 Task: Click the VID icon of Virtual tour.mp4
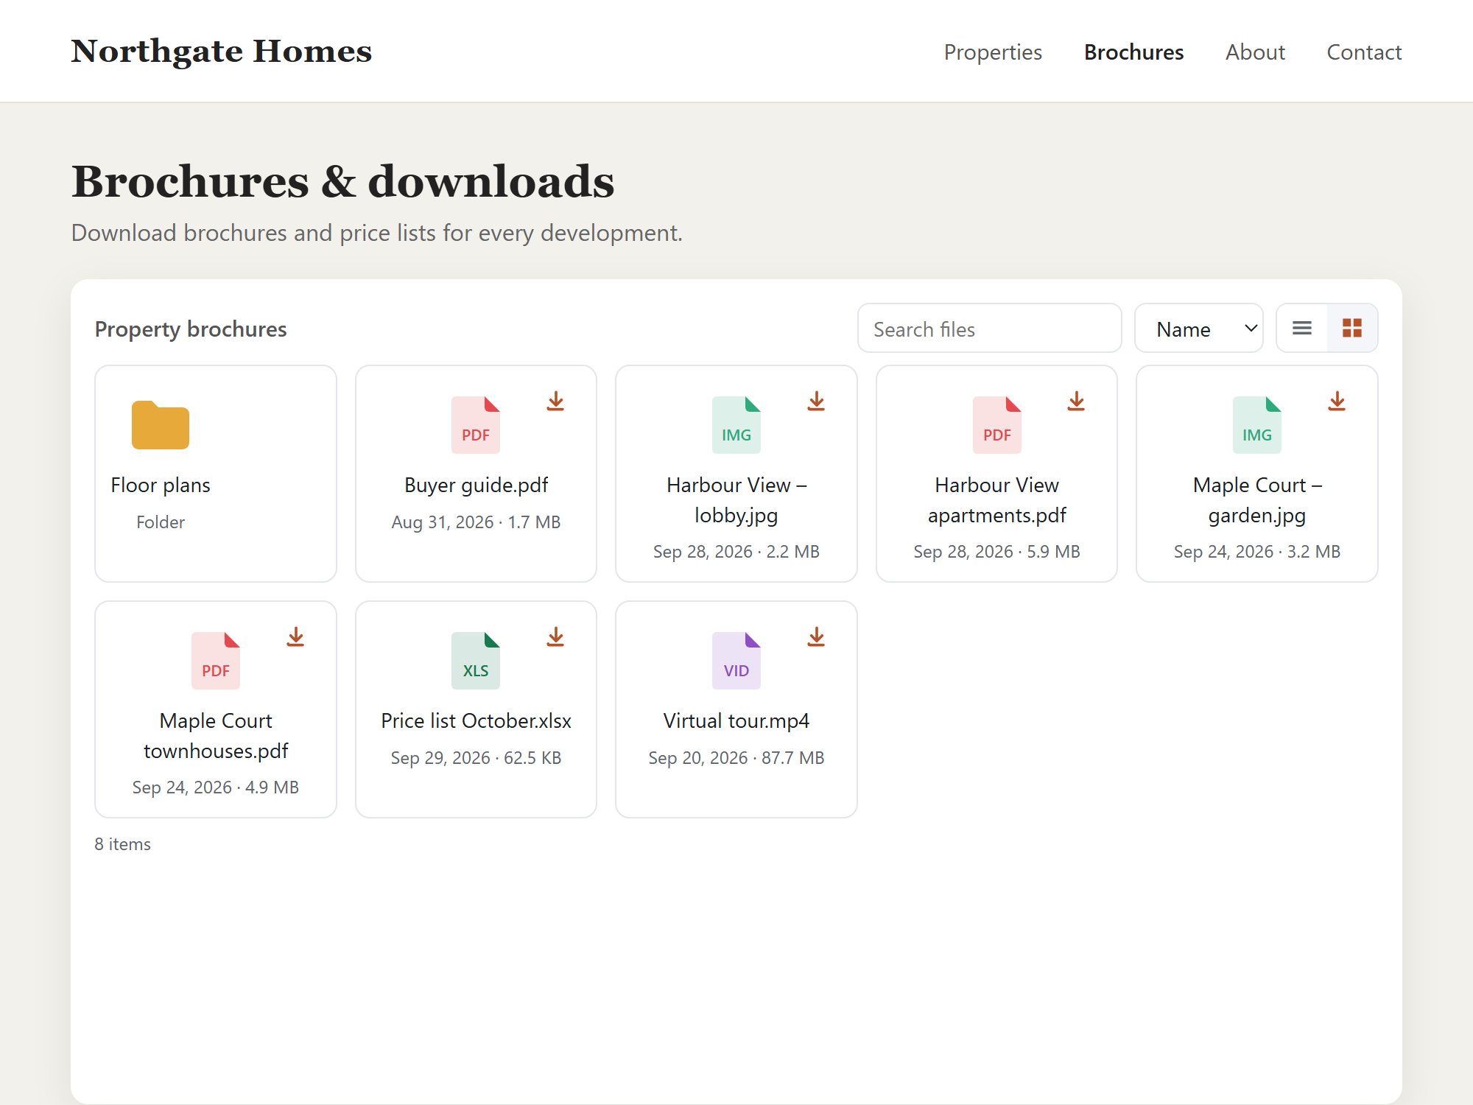[x=736, y=661]
